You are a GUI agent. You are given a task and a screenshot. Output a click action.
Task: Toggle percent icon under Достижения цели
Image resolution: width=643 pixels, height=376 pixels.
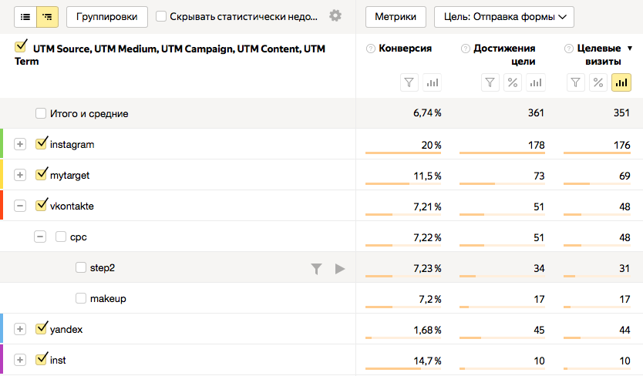pyautogui.click(x=512, y=82)
